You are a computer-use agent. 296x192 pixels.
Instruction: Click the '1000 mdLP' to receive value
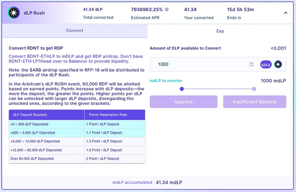(x=273, y=81)
